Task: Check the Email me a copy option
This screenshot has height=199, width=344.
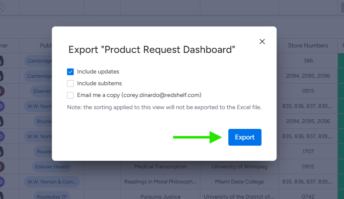Action: point(71,95)
